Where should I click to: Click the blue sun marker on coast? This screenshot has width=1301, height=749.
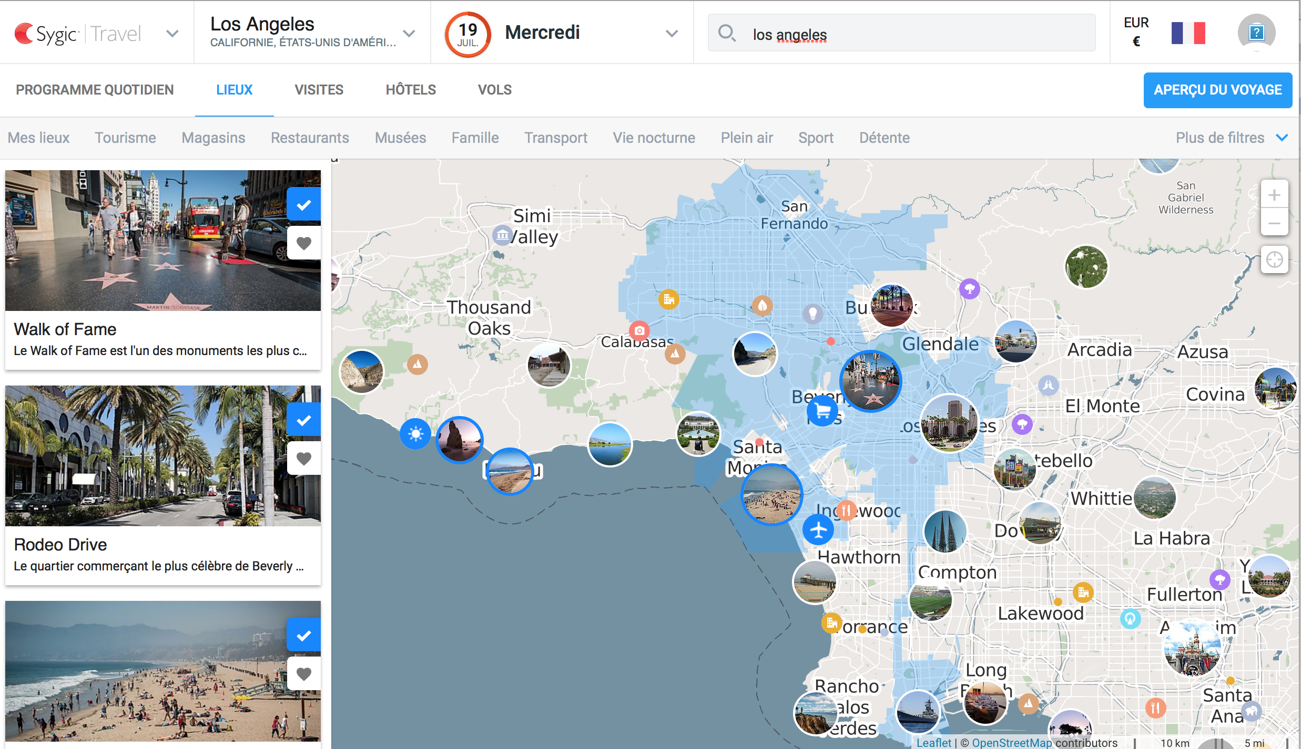pyautogui.click(x=415, y=434)
